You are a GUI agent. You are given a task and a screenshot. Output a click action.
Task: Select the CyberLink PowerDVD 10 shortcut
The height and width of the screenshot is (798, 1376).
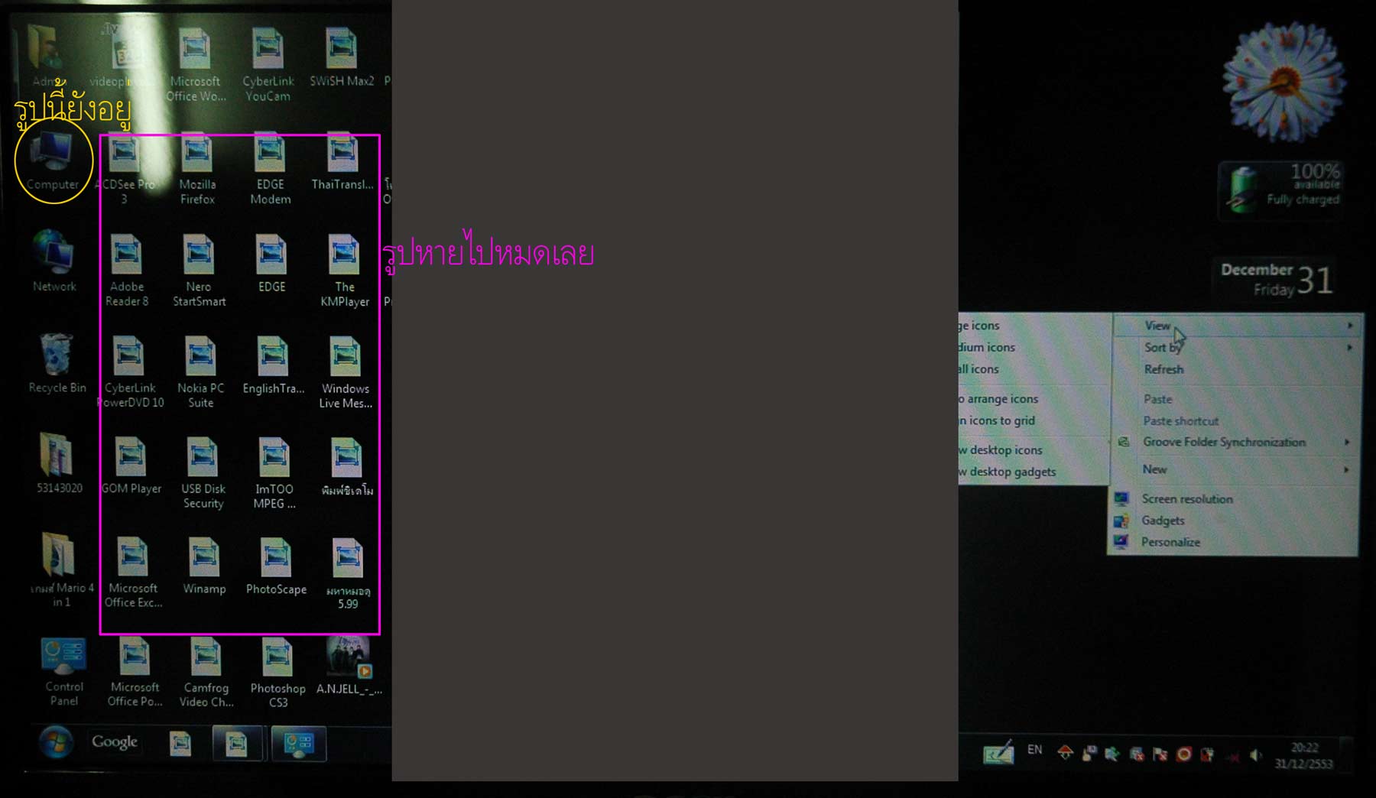pyautogui.click(x=130, y=372)
